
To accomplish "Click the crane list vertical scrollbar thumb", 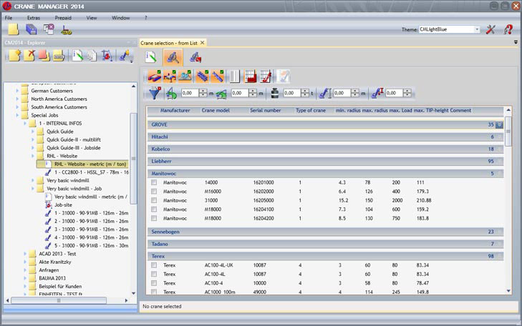I will click(x=508, y=132).
